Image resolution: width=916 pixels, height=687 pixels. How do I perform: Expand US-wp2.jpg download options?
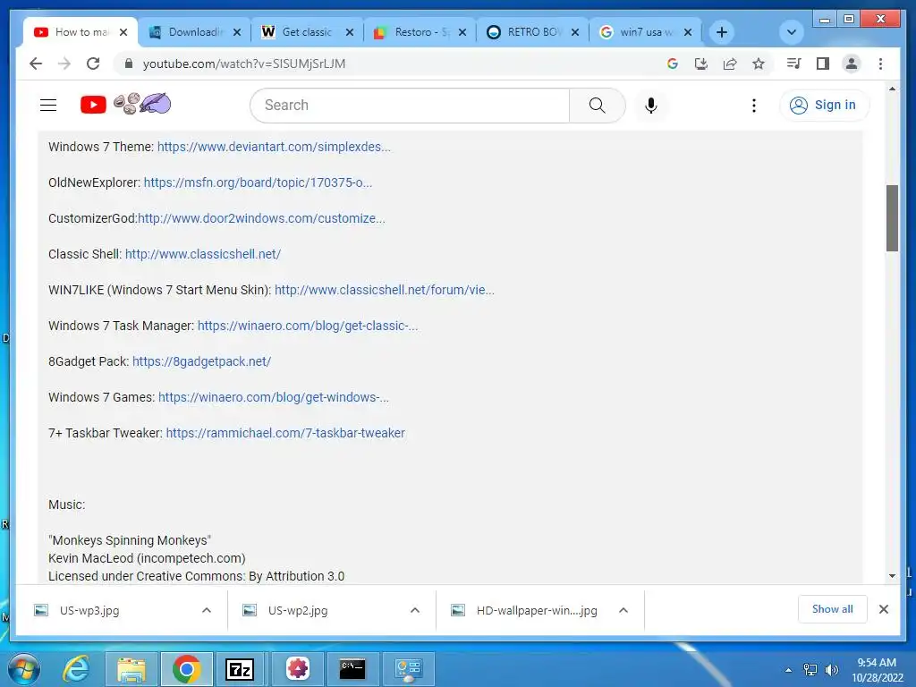(x=415, y=610)
